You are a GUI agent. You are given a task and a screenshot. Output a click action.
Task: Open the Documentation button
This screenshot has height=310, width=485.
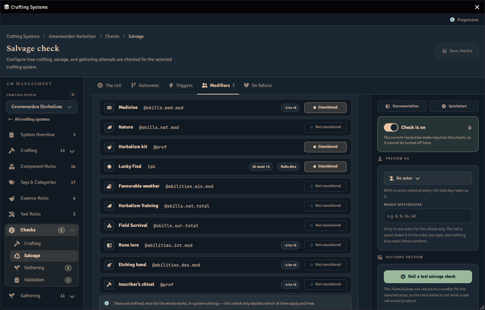click(402, 106)
